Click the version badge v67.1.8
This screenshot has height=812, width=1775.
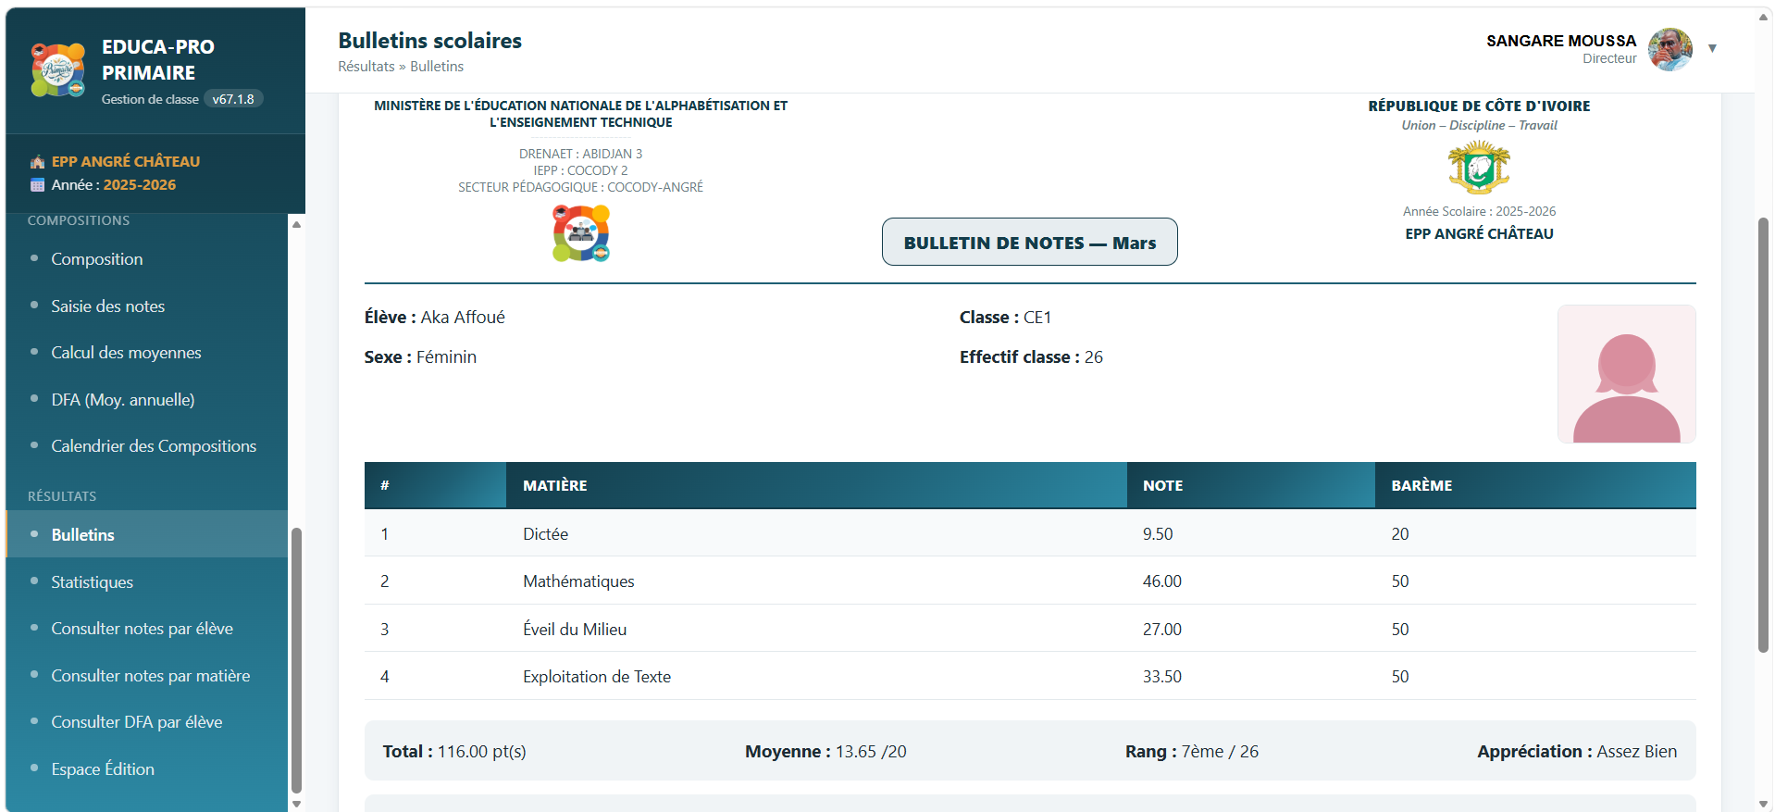click(x=233, y=99)
